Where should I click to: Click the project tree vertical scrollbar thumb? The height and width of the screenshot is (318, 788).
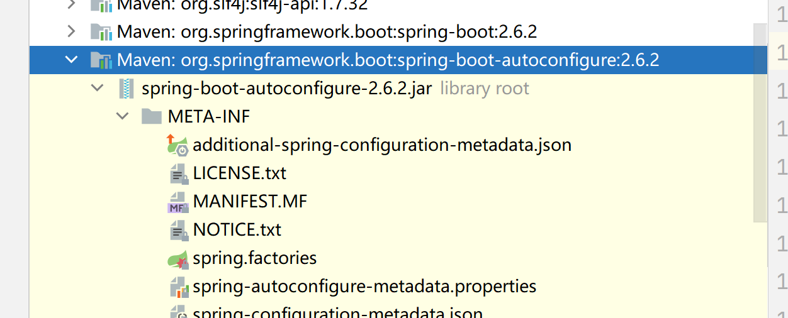[760, 122]
